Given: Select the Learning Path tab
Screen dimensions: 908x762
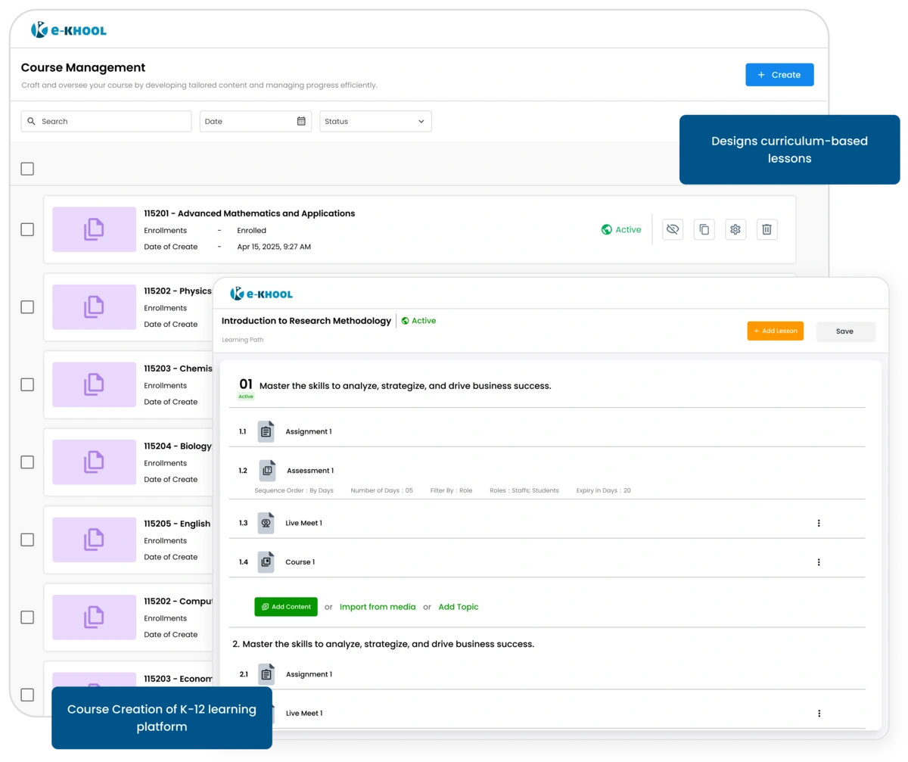Looking at the screenshot, I should pos(242,339).
